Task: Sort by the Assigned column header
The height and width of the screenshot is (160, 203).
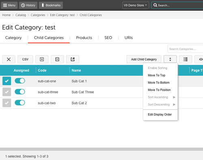Action: 22,70
